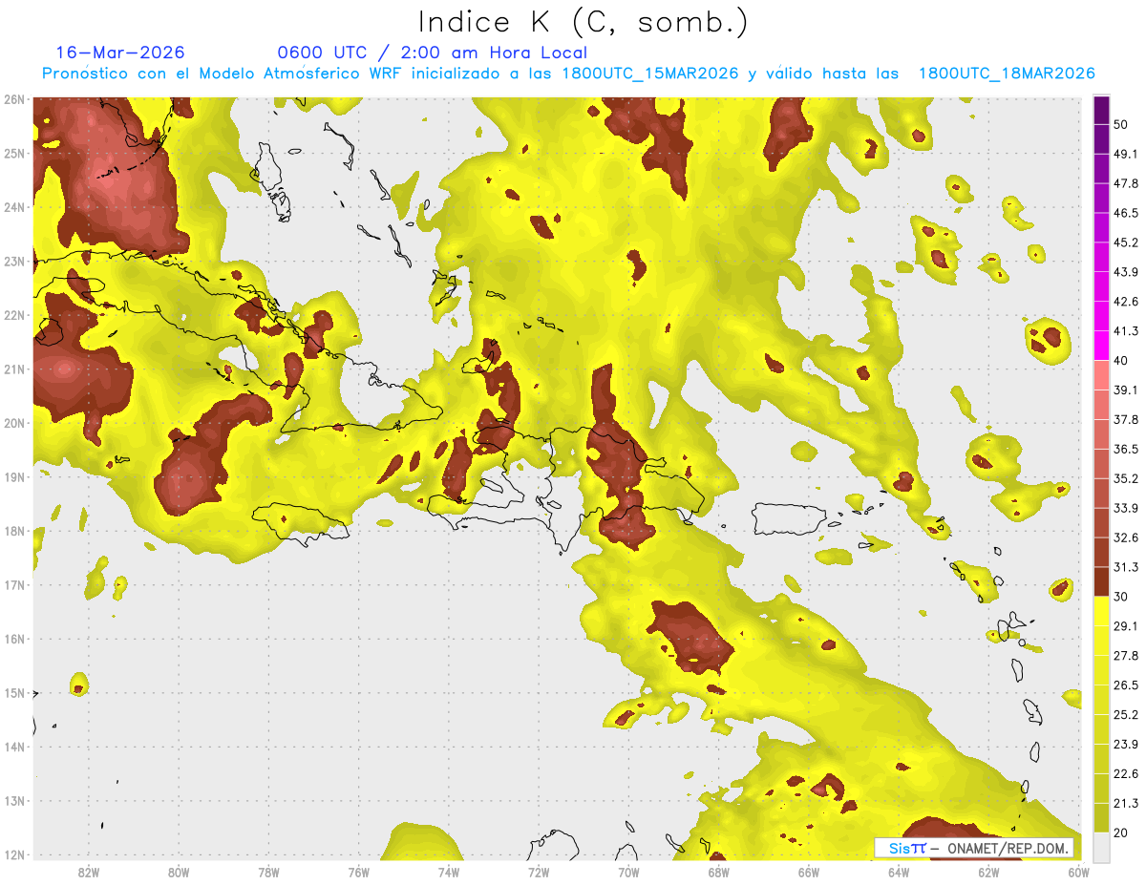The width and height of the screenshot is (1146, 885).
Task: Click the "45.2" legend value
Action: (x=1126, y=242)
